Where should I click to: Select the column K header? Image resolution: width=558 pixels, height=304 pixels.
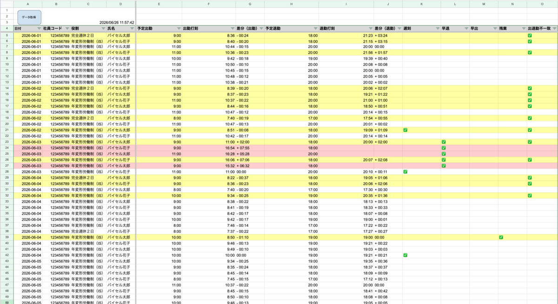(x=421, y=4)
